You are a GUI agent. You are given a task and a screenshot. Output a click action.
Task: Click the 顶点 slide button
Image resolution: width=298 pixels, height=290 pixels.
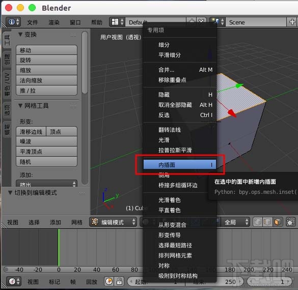click(62, 132)
